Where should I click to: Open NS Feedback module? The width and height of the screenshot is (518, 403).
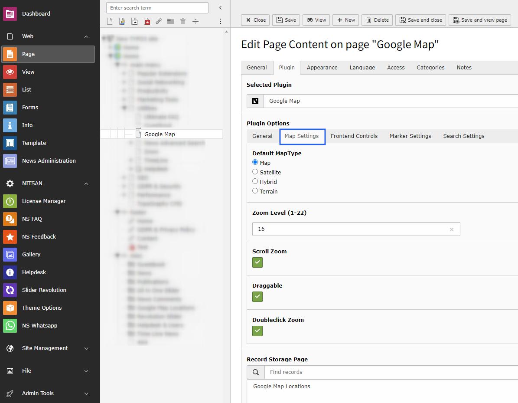coord(48,237)
